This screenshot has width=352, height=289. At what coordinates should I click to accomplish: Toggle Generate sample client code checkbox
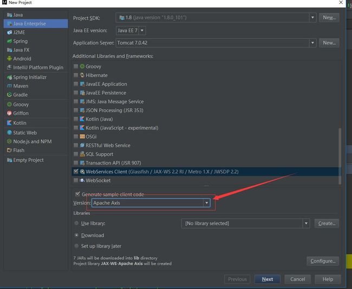[77, 194]
